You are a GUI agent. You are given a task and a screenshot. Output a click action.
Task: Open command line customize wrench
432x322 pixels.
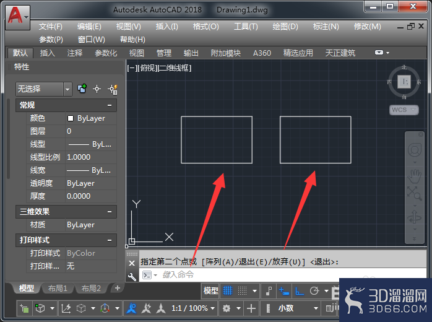tap(132, 276)
